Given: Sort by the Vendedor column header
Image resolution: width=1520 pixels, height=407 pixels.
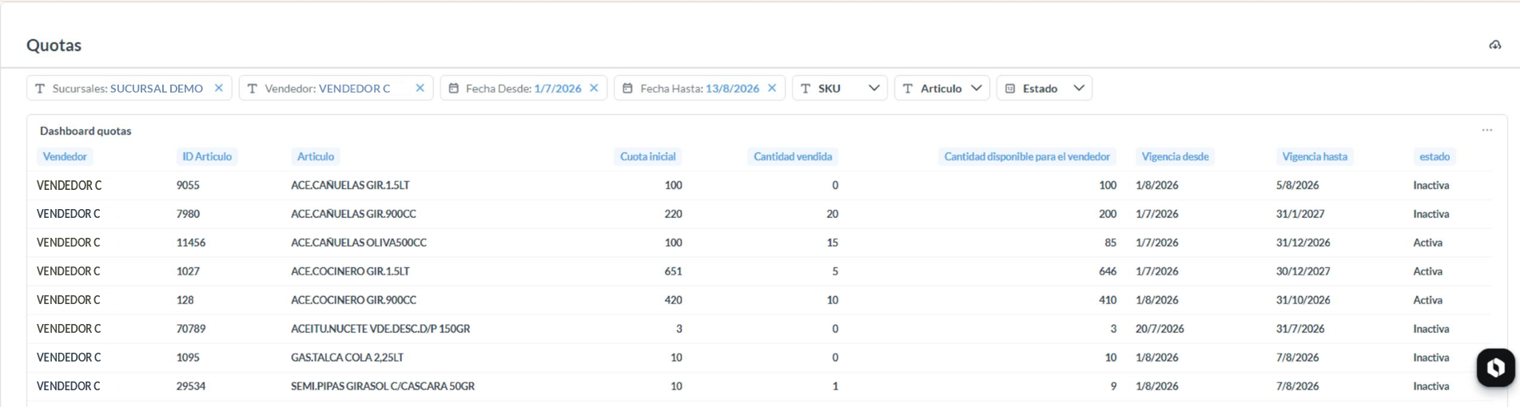Looking at the screenshot, I should (x=65, y=156).
